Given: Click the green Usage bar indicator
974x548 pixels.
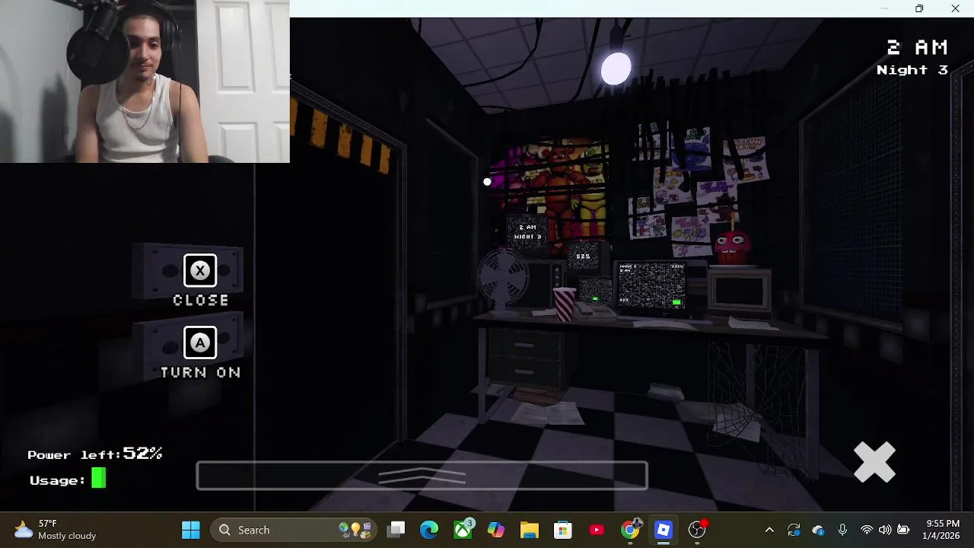Looking at the screenshot, I should (x=99, y=479).
